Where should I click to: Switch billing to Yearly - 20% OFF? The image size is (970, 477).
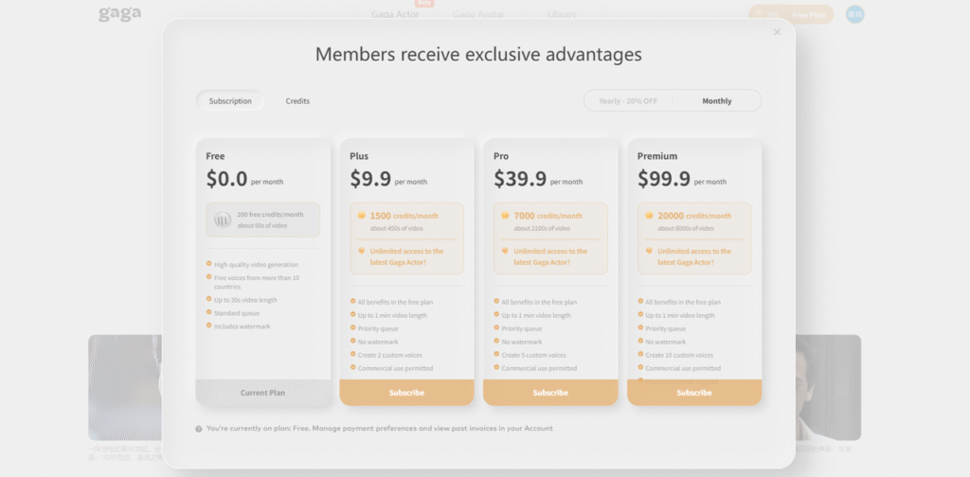tap(628, 101)
